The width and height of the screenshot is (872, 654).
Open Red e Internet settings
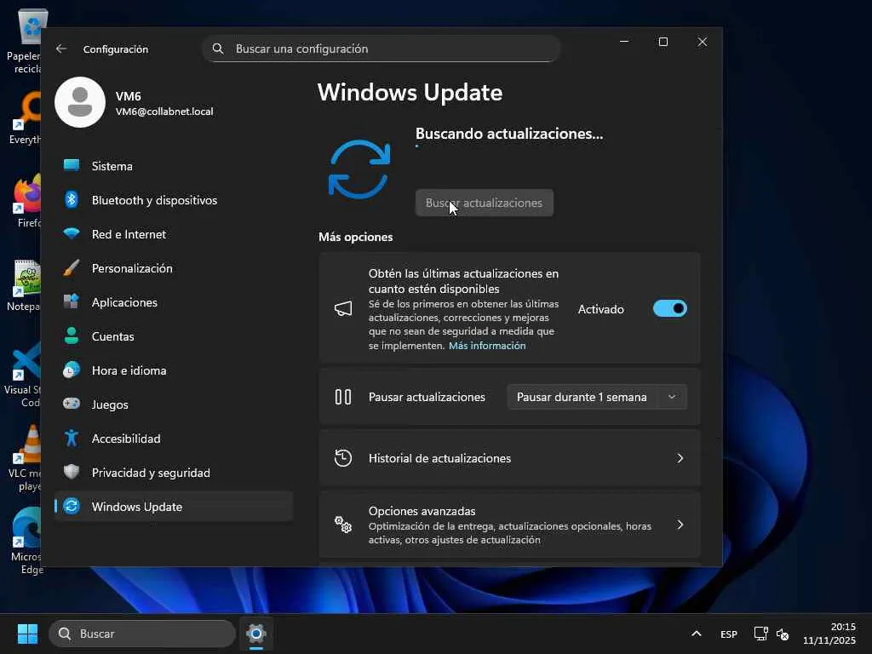coord(174,233)
